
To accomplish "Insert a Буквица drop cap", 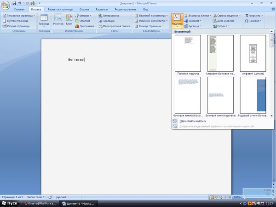I will click(x=192, y=26).
